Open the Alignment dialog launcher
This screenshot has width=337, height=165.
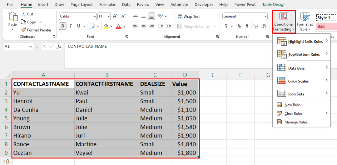tap(218, 37)
